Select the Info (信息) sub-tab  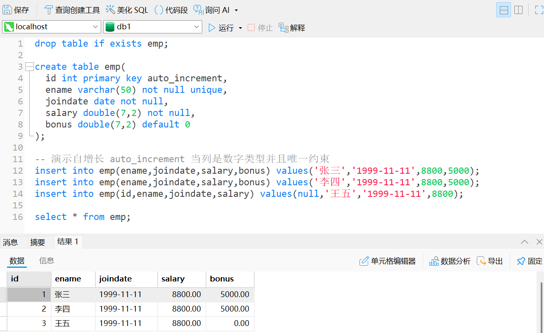pos(47,261)
